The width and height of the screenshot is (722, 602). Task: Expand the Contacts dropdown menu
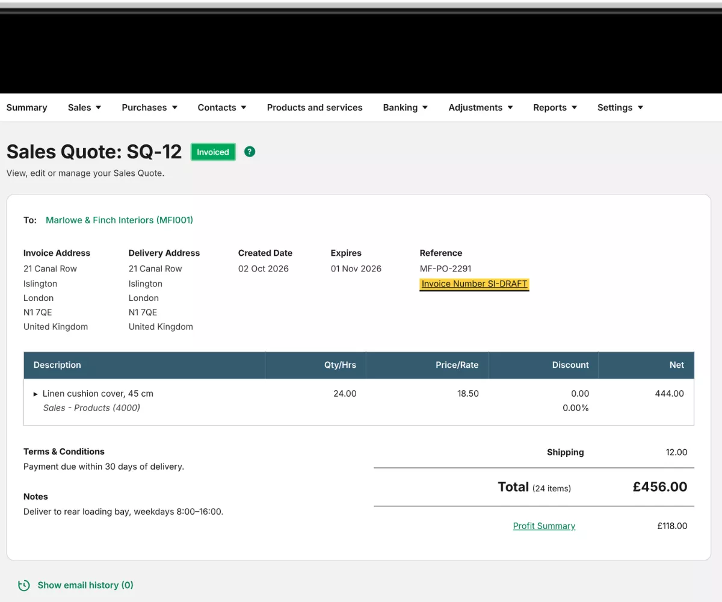click(222, 108)
